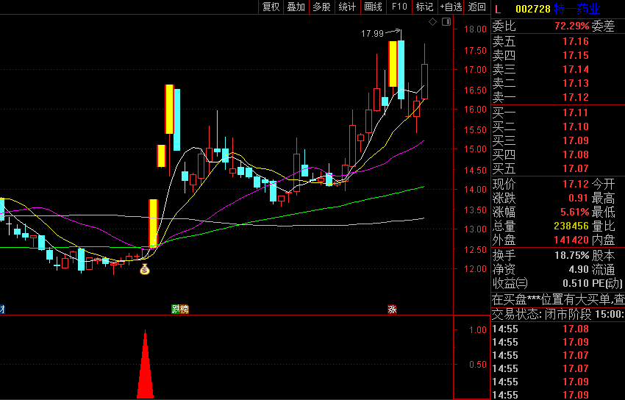Click the 跌榜 tag below chart
This screenshot has height=400, width=625.
(x=179, y=309)
